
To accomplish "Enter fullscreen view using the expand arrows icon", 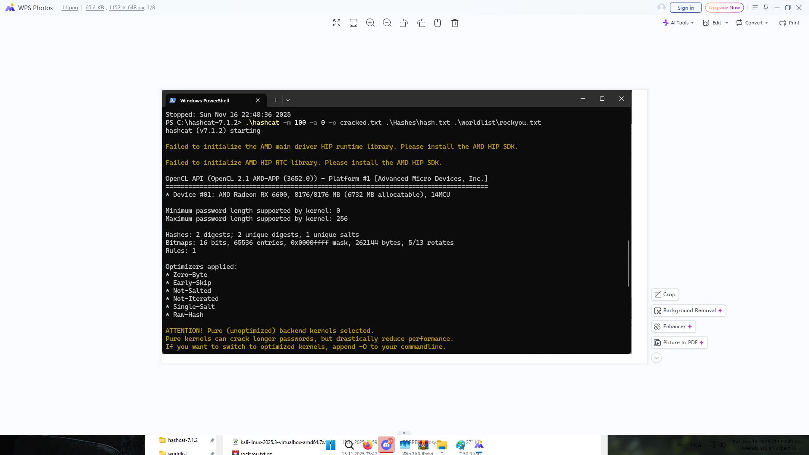I will coord(337,23).
